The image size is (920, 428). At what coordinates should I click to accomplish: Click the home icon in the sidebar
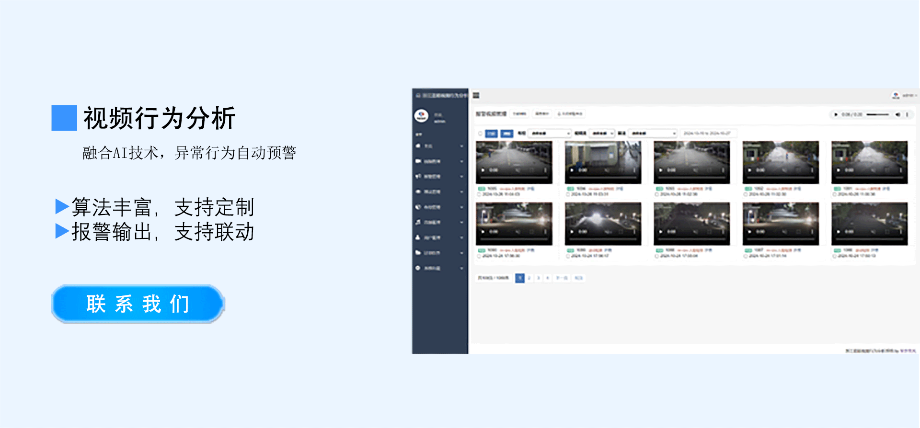pos(418,146)
